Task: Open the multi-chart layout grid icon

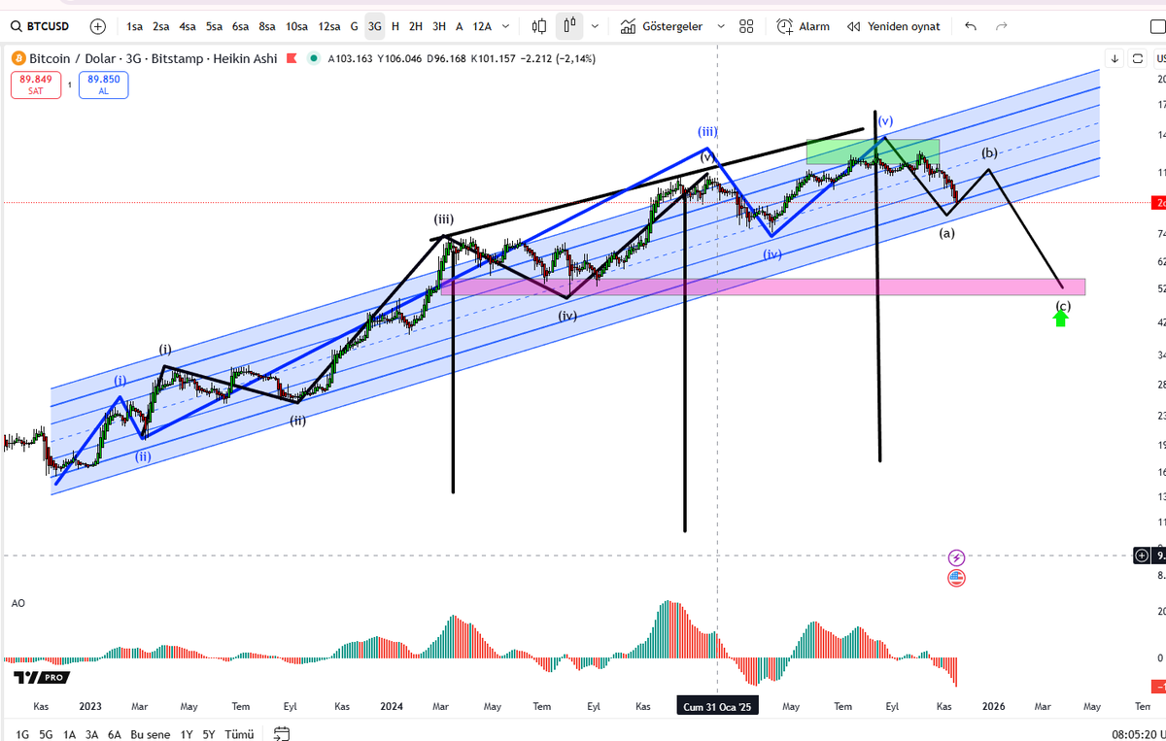Action: click(745, 26)
